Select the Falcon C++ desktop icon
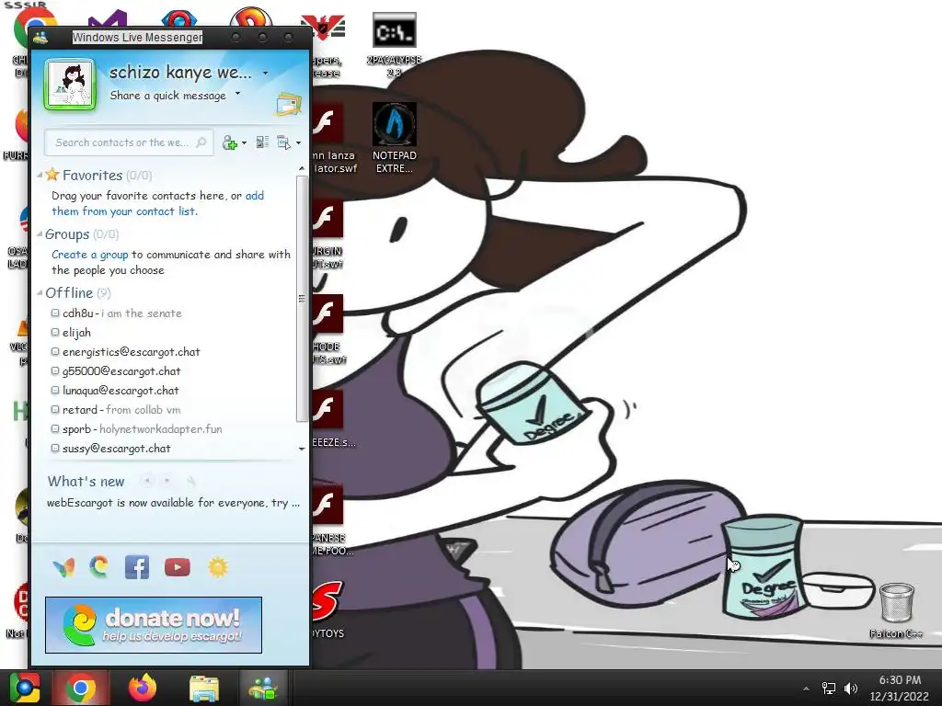942x706 pixels. pos(896,610)
